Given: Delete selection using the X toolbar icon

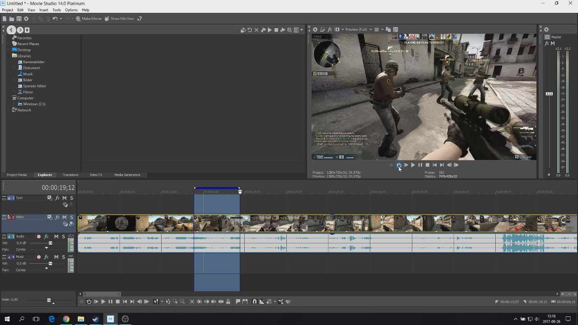Looking at the screenshot, I should (192, 302).
